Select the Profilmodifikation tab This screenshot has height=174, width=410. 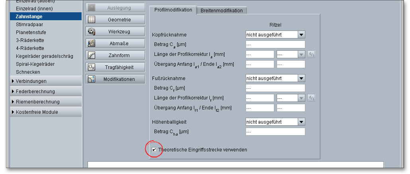pos(173,10)
